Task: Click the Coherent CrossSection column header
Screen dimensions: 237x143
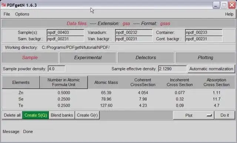Action: point(143,82)
